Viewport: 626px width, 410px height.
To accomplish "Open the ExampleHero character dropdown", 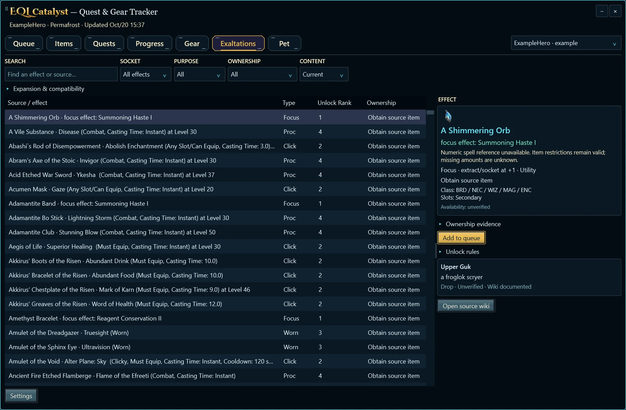I will pos(566,43).
